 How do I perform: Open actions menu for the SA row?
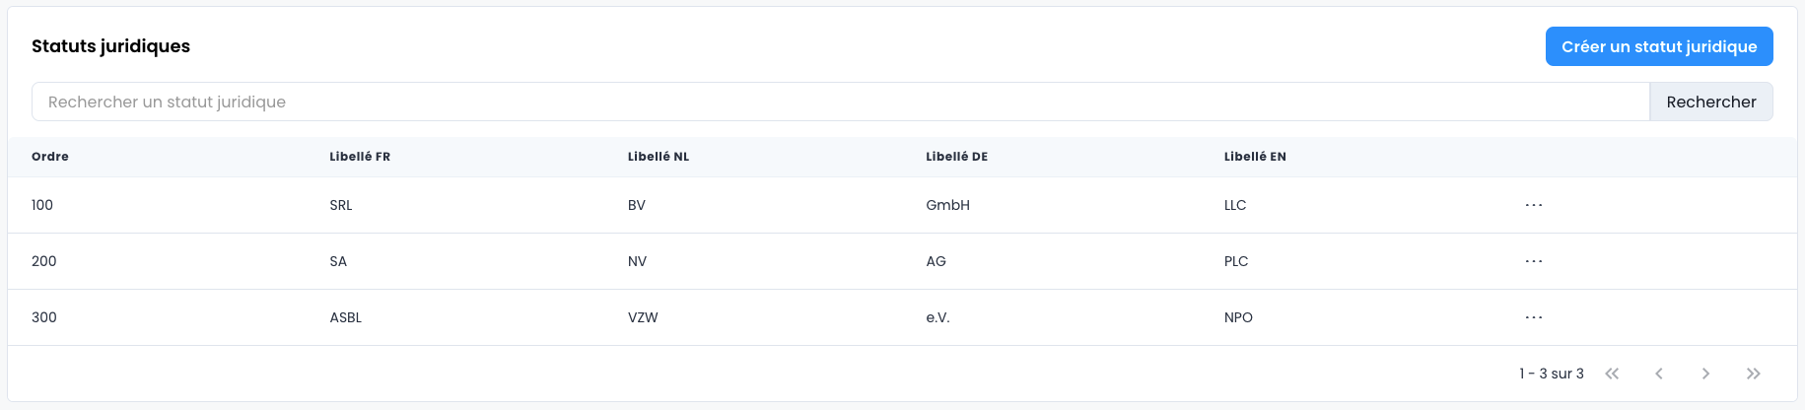pyautogui.click(x=1533, y=261)
